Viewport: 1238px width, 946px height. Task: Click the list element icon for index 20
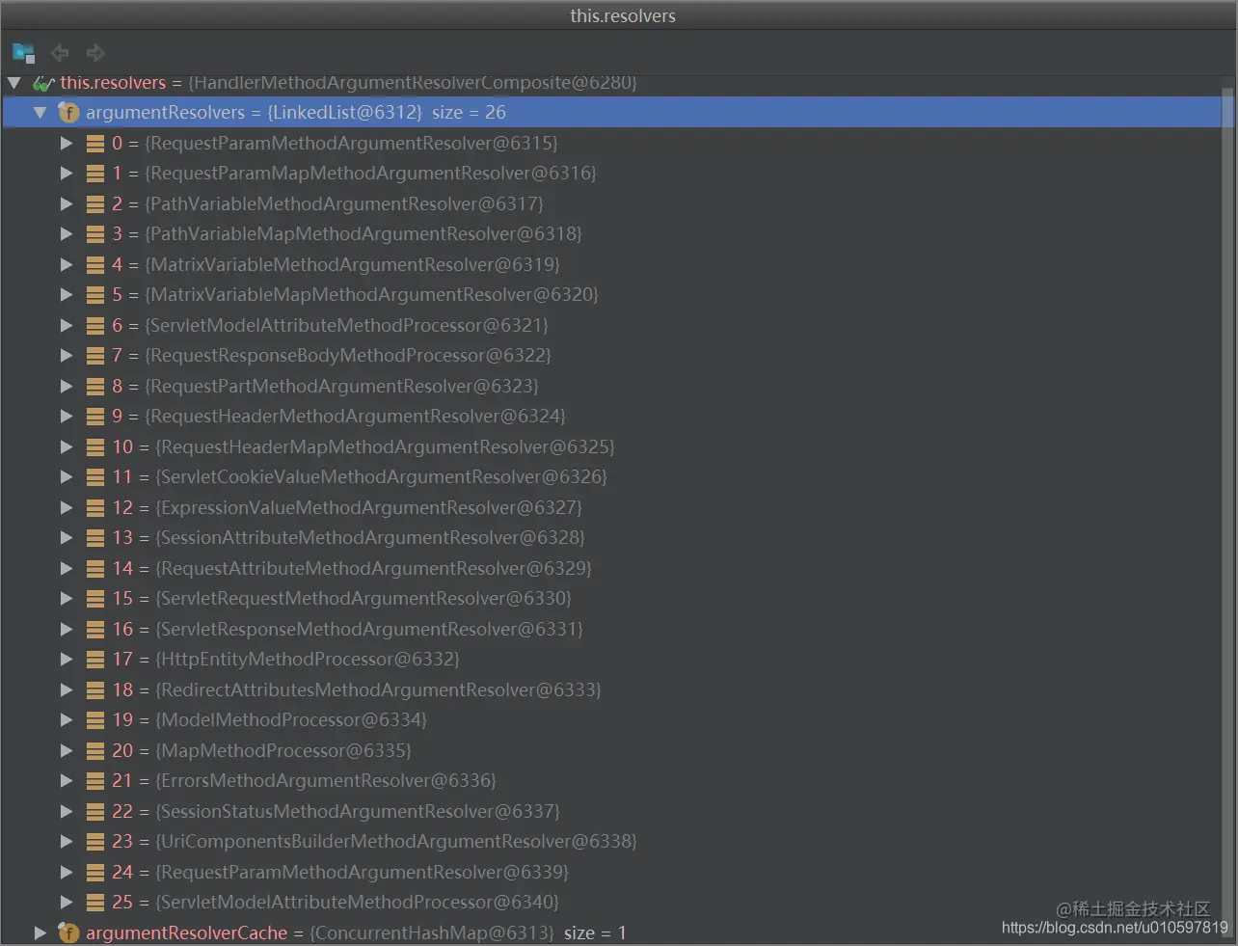coord(95,750)
